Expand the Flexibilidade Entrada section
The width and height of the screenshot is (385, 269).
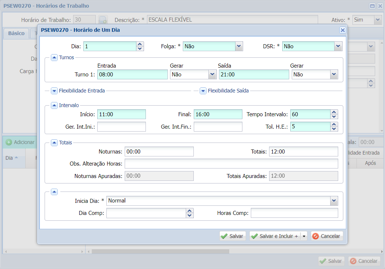[x=54, y=91]
